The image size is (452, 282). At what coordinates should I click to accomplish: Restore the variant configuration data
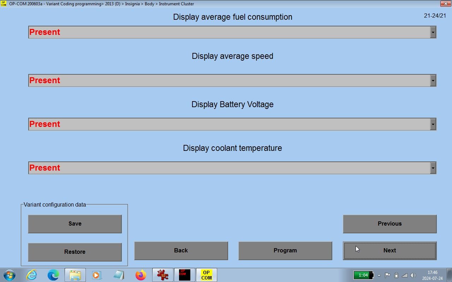[x=75, y=252]
